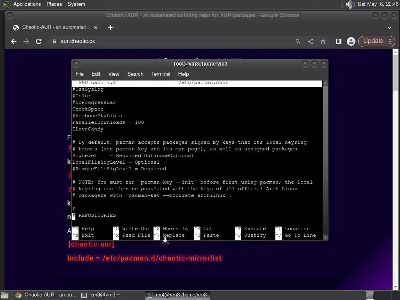Click the #VerbosePkgLists line
The image size is (400, 300).
(x=97, y=116)
